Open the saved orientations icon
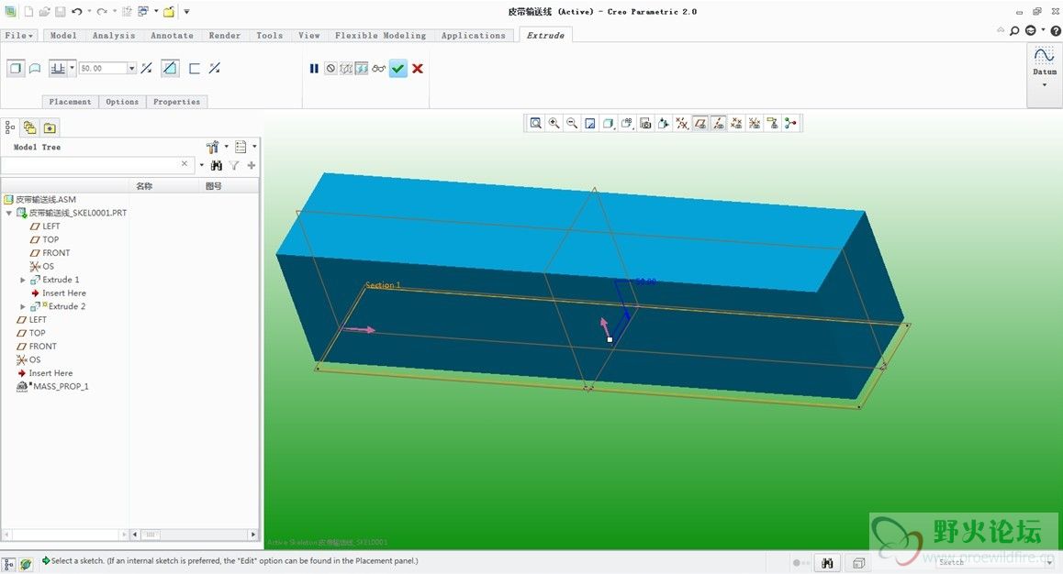 coord(627,123)
